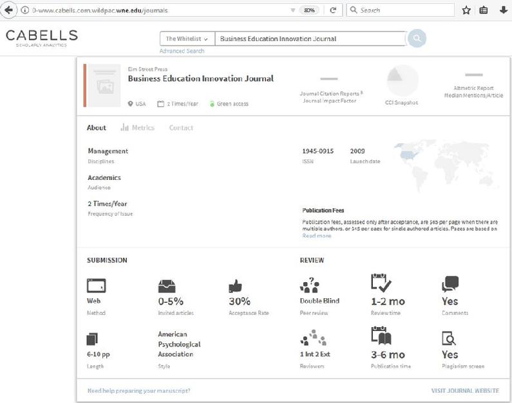Open The Whitelist dropdown

(x=187, y=39)
